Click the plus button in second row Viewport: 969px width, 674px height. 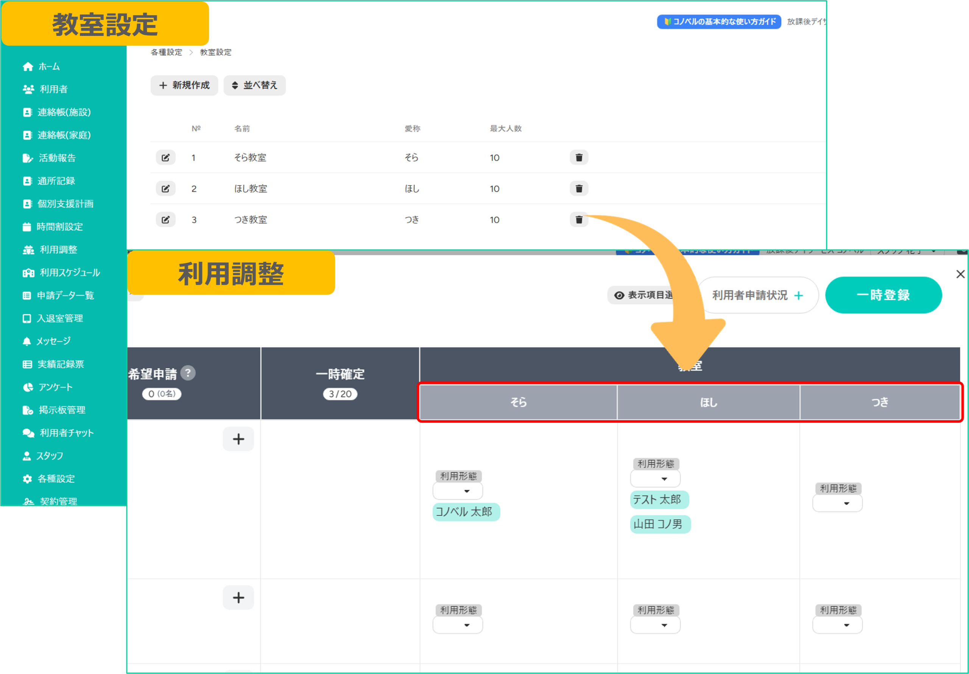click(x=238, y=597)
